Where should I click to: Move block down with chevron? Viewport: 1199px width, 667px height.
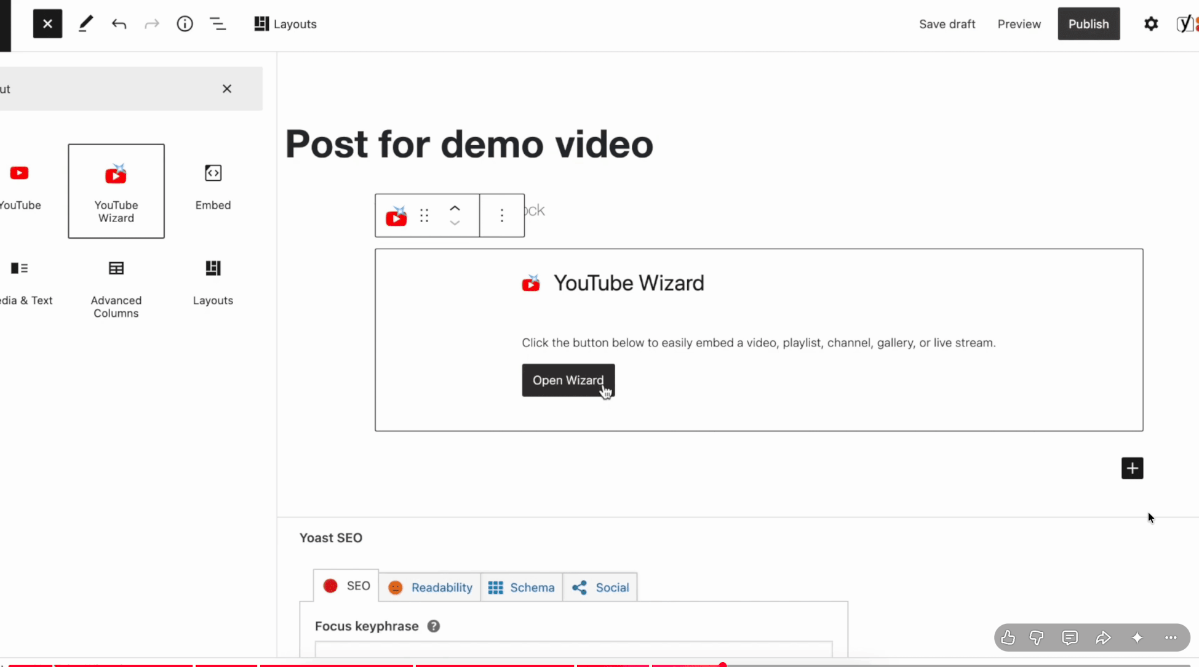[x=455, y=223]
